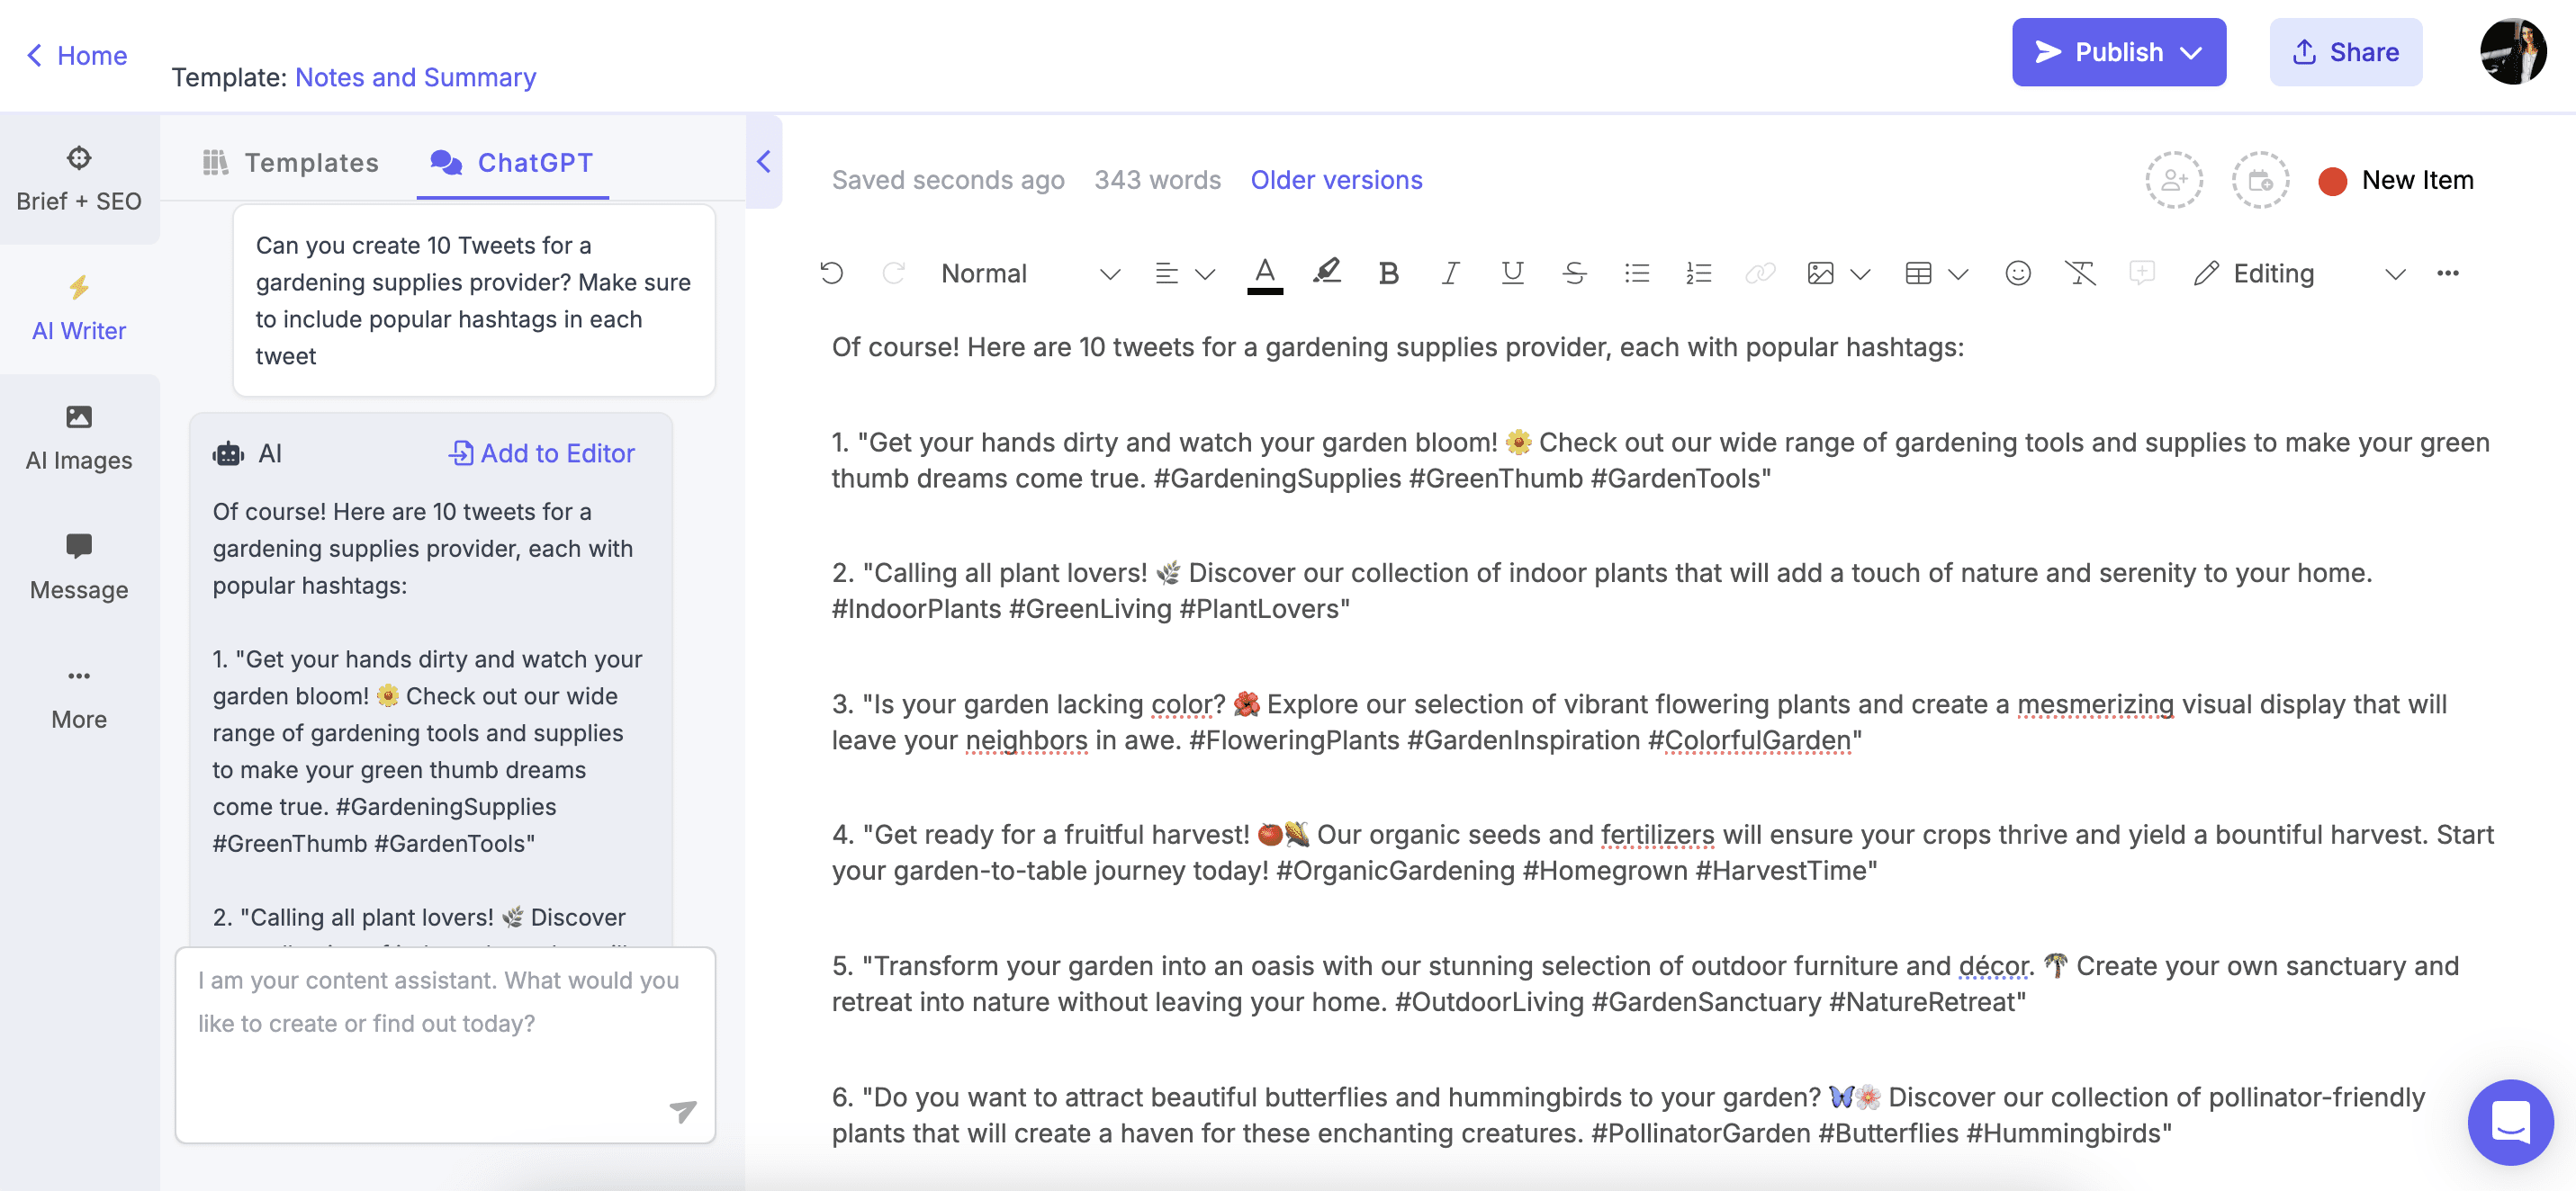
Task: Open the text alignment icon
Action: (x=1166, y=273)
